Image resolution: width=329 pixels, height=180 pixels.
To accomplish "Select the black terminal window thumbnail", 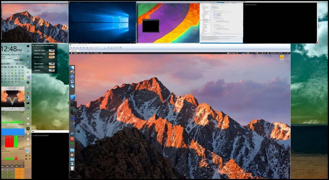I will 280,23.
